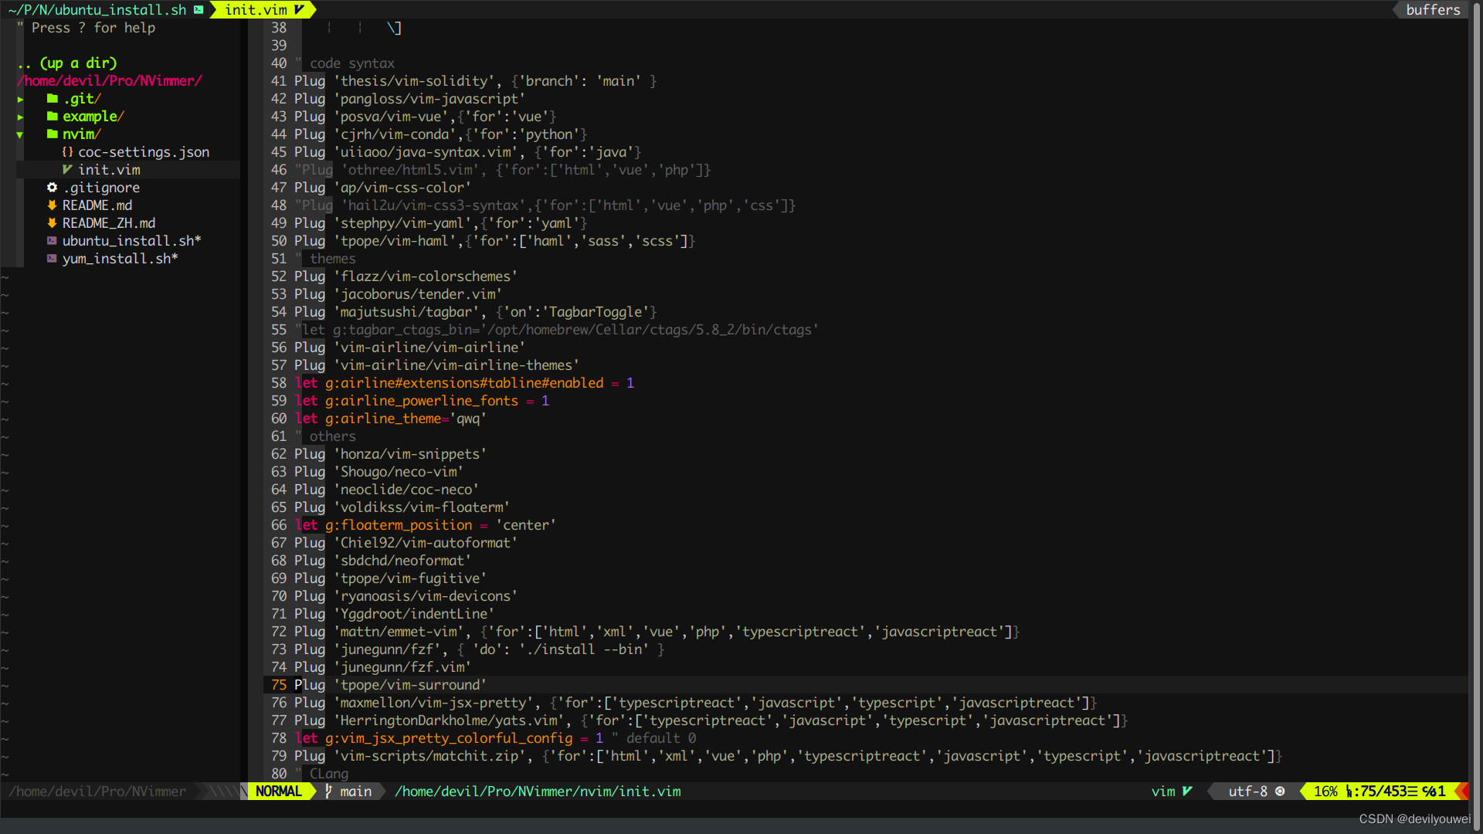The height and width of the screenshot is (834, 1483).
Task: Click on 'junegunn/fzf.vim' plugin line
Action: coord(382,667)
